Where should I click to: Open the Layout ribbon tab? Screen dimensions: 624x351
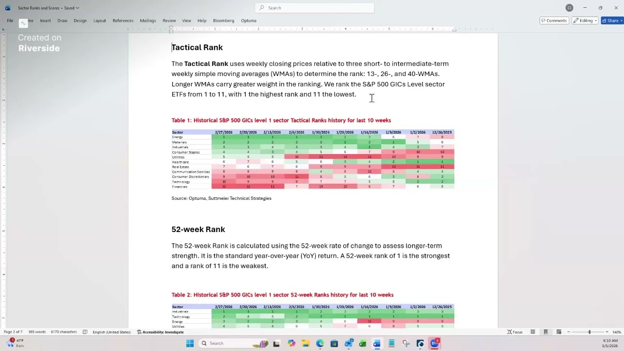[99, 20]
